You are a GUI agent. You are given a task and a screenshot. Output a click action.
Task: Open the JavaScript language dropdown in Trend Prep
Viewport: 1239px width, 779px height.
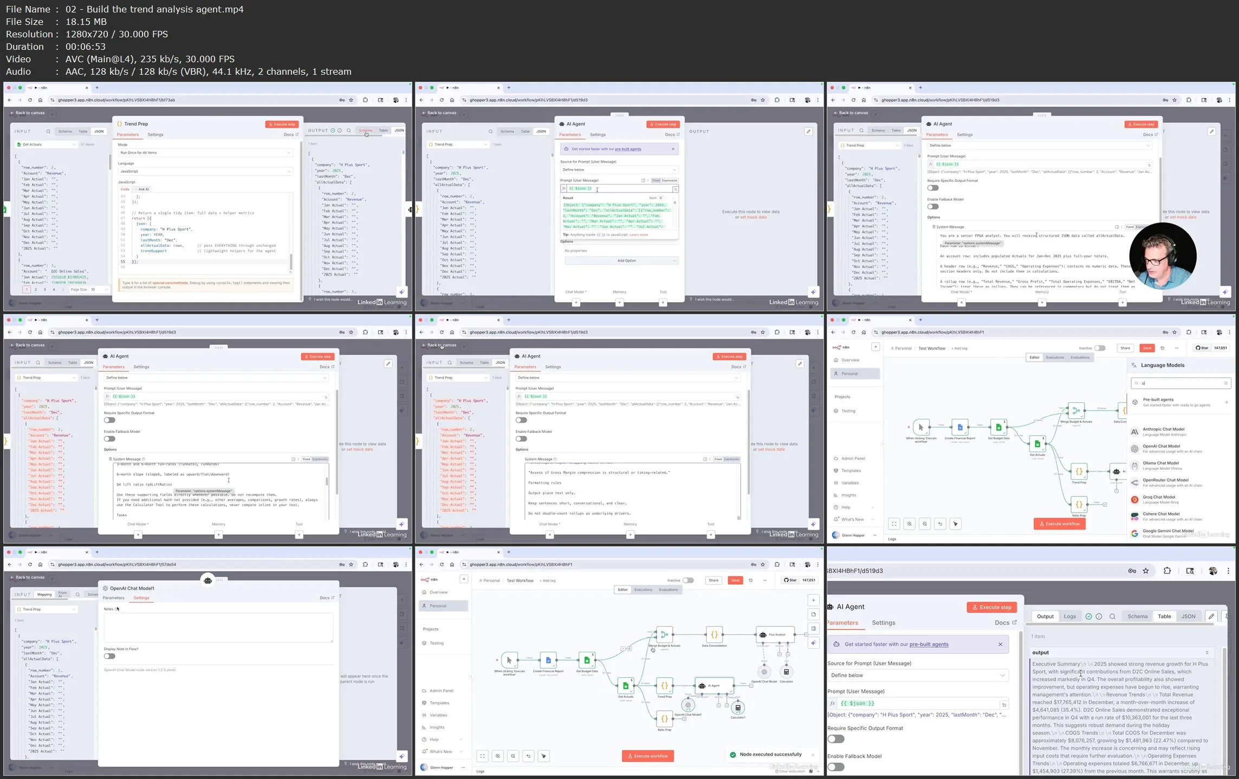pos(205,171)
